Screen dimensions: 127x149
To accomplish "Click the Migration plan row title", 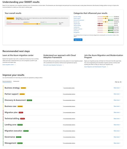I will point(11,112).
